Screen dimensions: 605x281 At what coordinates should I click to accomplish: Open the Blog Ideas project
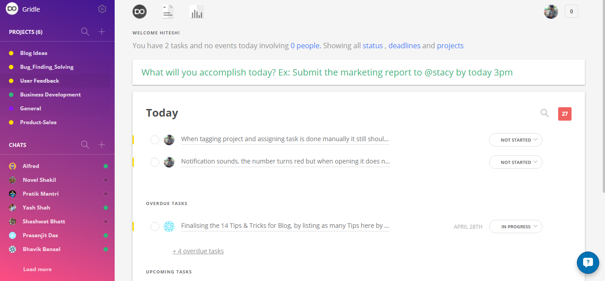[x=33, y=53]
